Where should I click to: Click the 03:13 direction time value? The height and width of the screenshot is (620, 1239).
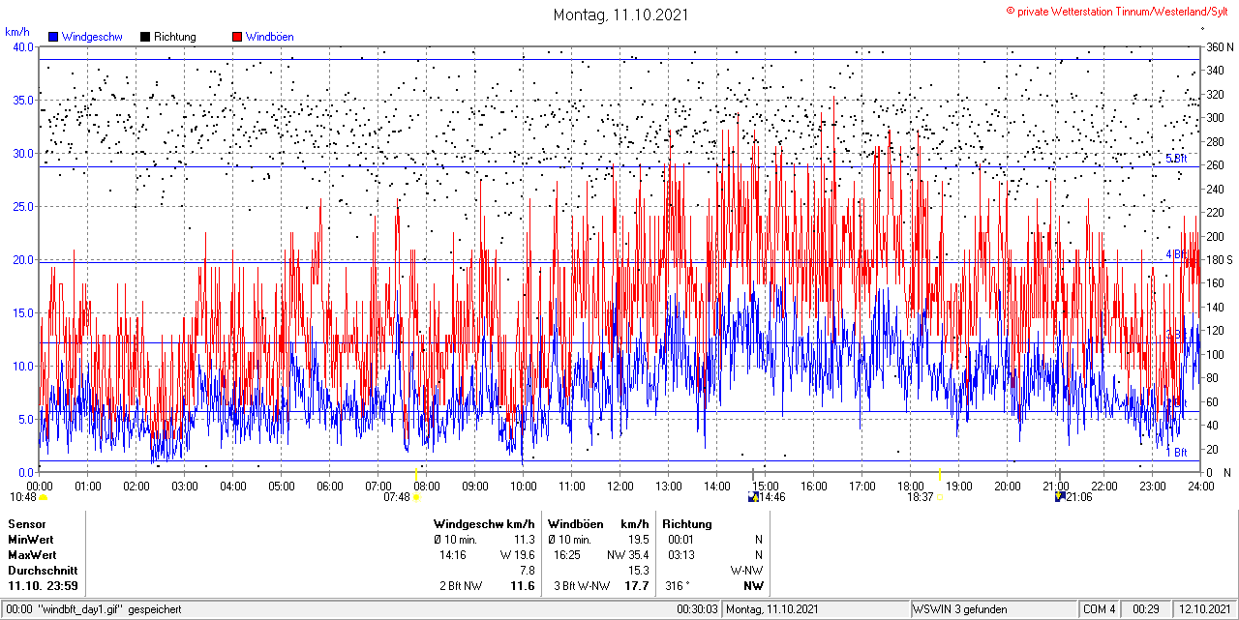(681, 555)
